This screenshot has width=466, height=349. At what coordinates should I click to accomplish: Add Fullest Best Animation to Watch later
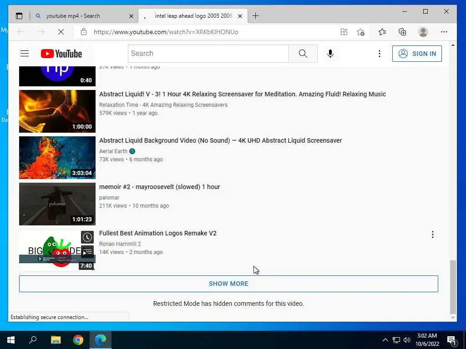pos(87,237)
